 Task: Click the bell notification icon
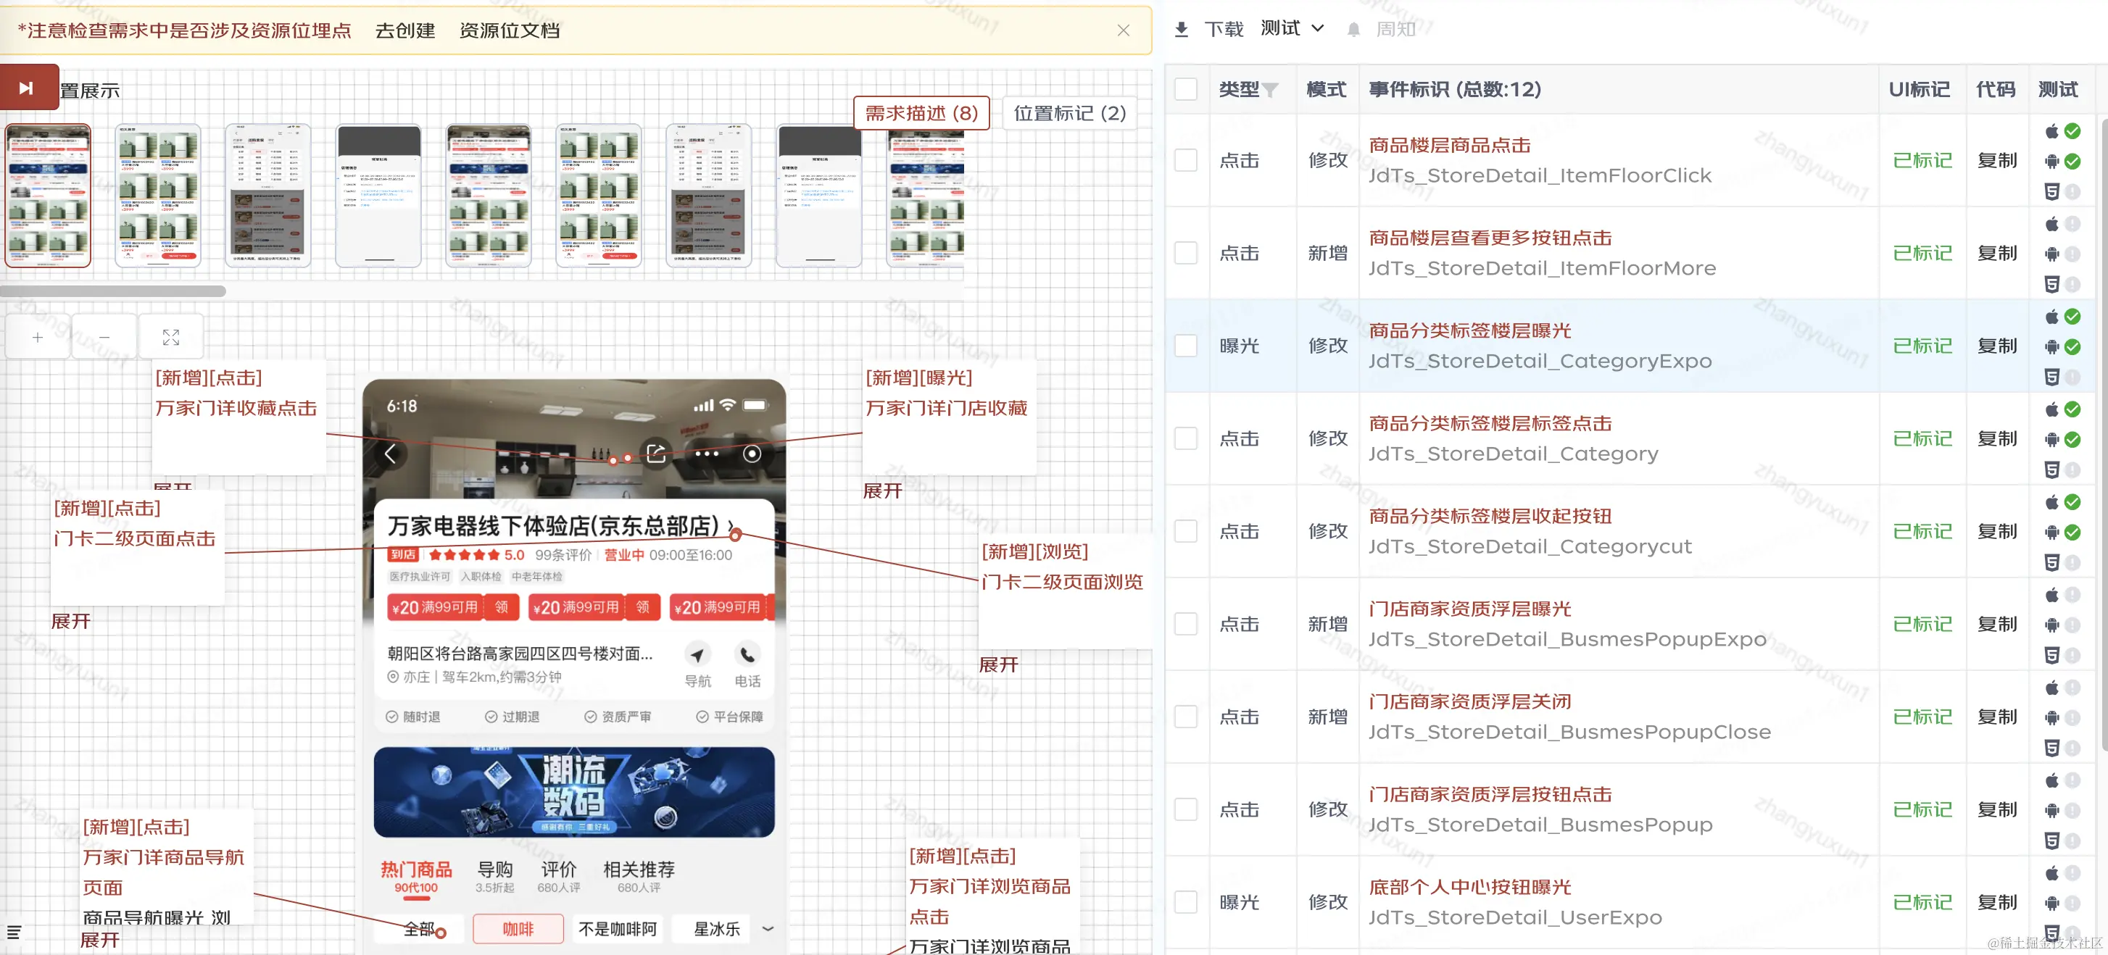click(x=1353, y=30)
